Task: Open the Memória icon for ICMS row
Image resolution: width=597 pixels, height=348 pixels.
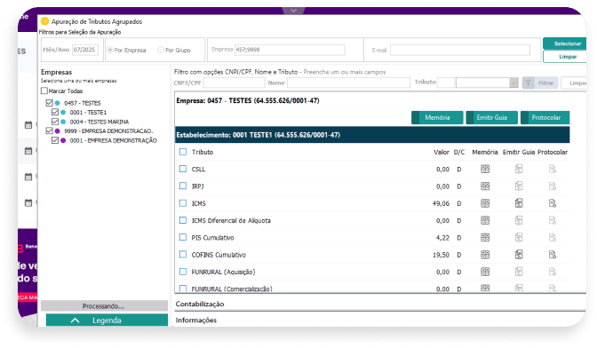Action: 485,203
